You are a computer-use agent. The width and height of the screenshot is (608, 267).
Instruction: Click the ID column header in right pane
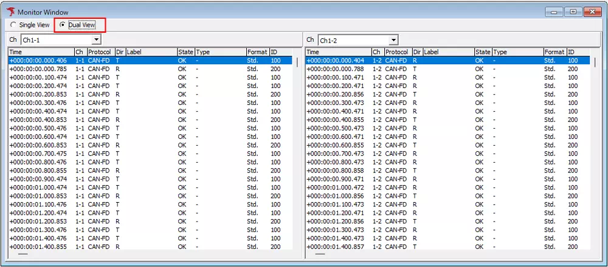(578, 52)
